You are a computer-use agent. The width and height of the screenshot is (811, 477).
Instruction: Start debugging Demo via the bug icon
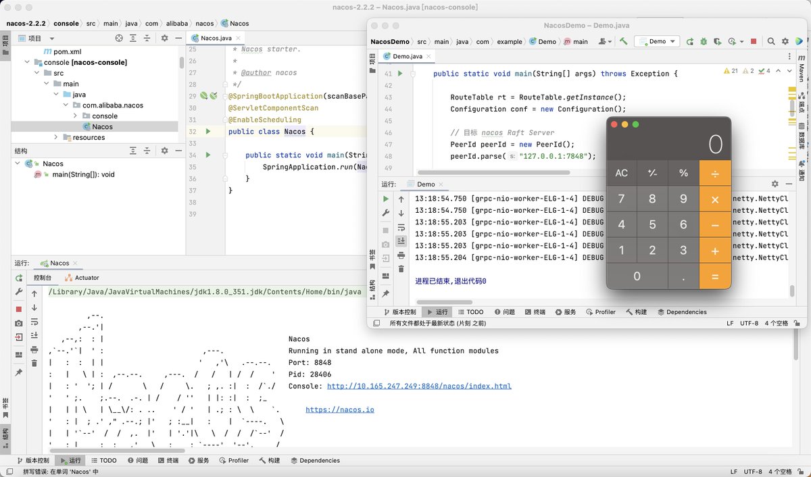[704, 41]
